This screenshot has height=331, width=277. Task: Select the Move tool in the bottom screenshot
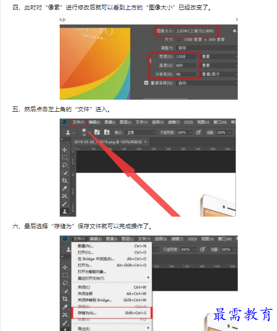click(65, 267)
